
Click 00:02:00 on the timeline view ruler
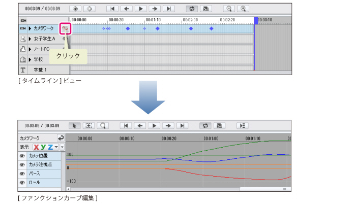point(190,20)
